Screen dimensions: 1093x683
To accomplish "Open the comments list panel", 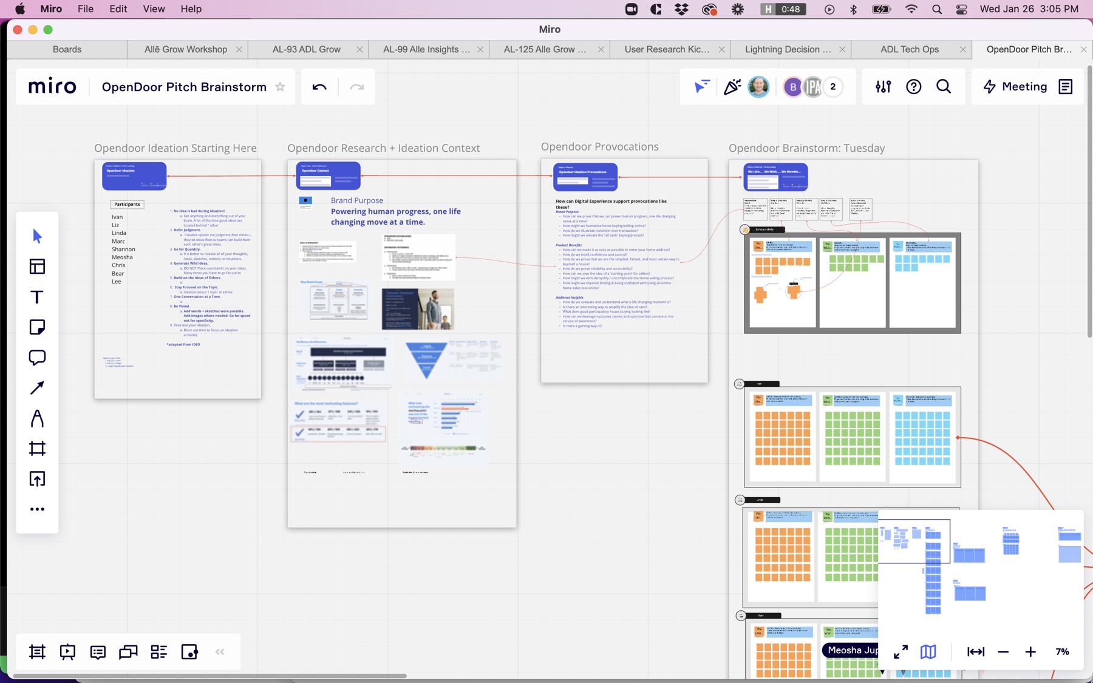I will (98, 652).
